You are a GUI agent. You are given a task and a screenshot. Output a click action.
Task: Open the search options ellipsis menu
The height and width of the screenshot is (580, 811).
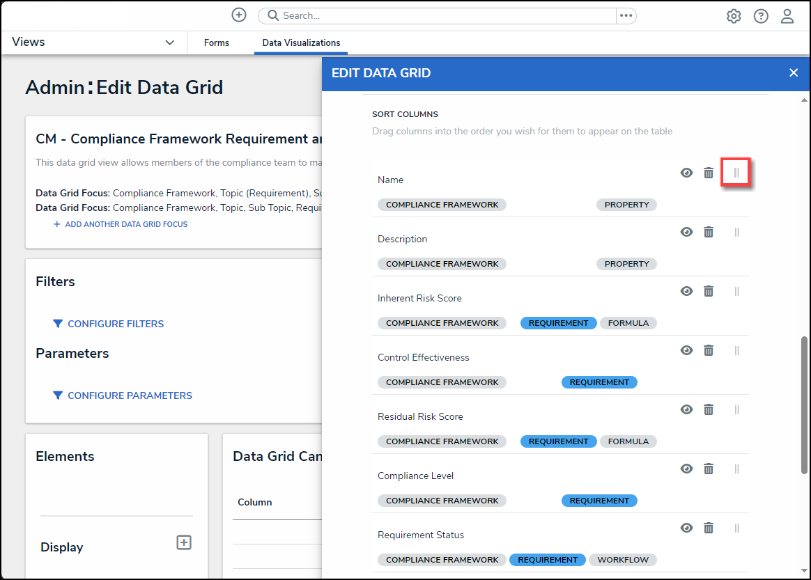coord(626,15)
